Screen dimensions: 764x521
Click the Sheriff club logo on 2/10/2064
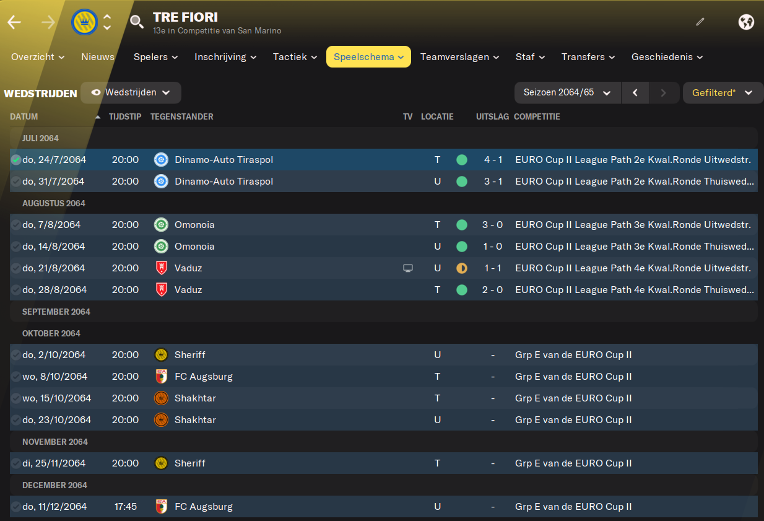pos(161,355)
